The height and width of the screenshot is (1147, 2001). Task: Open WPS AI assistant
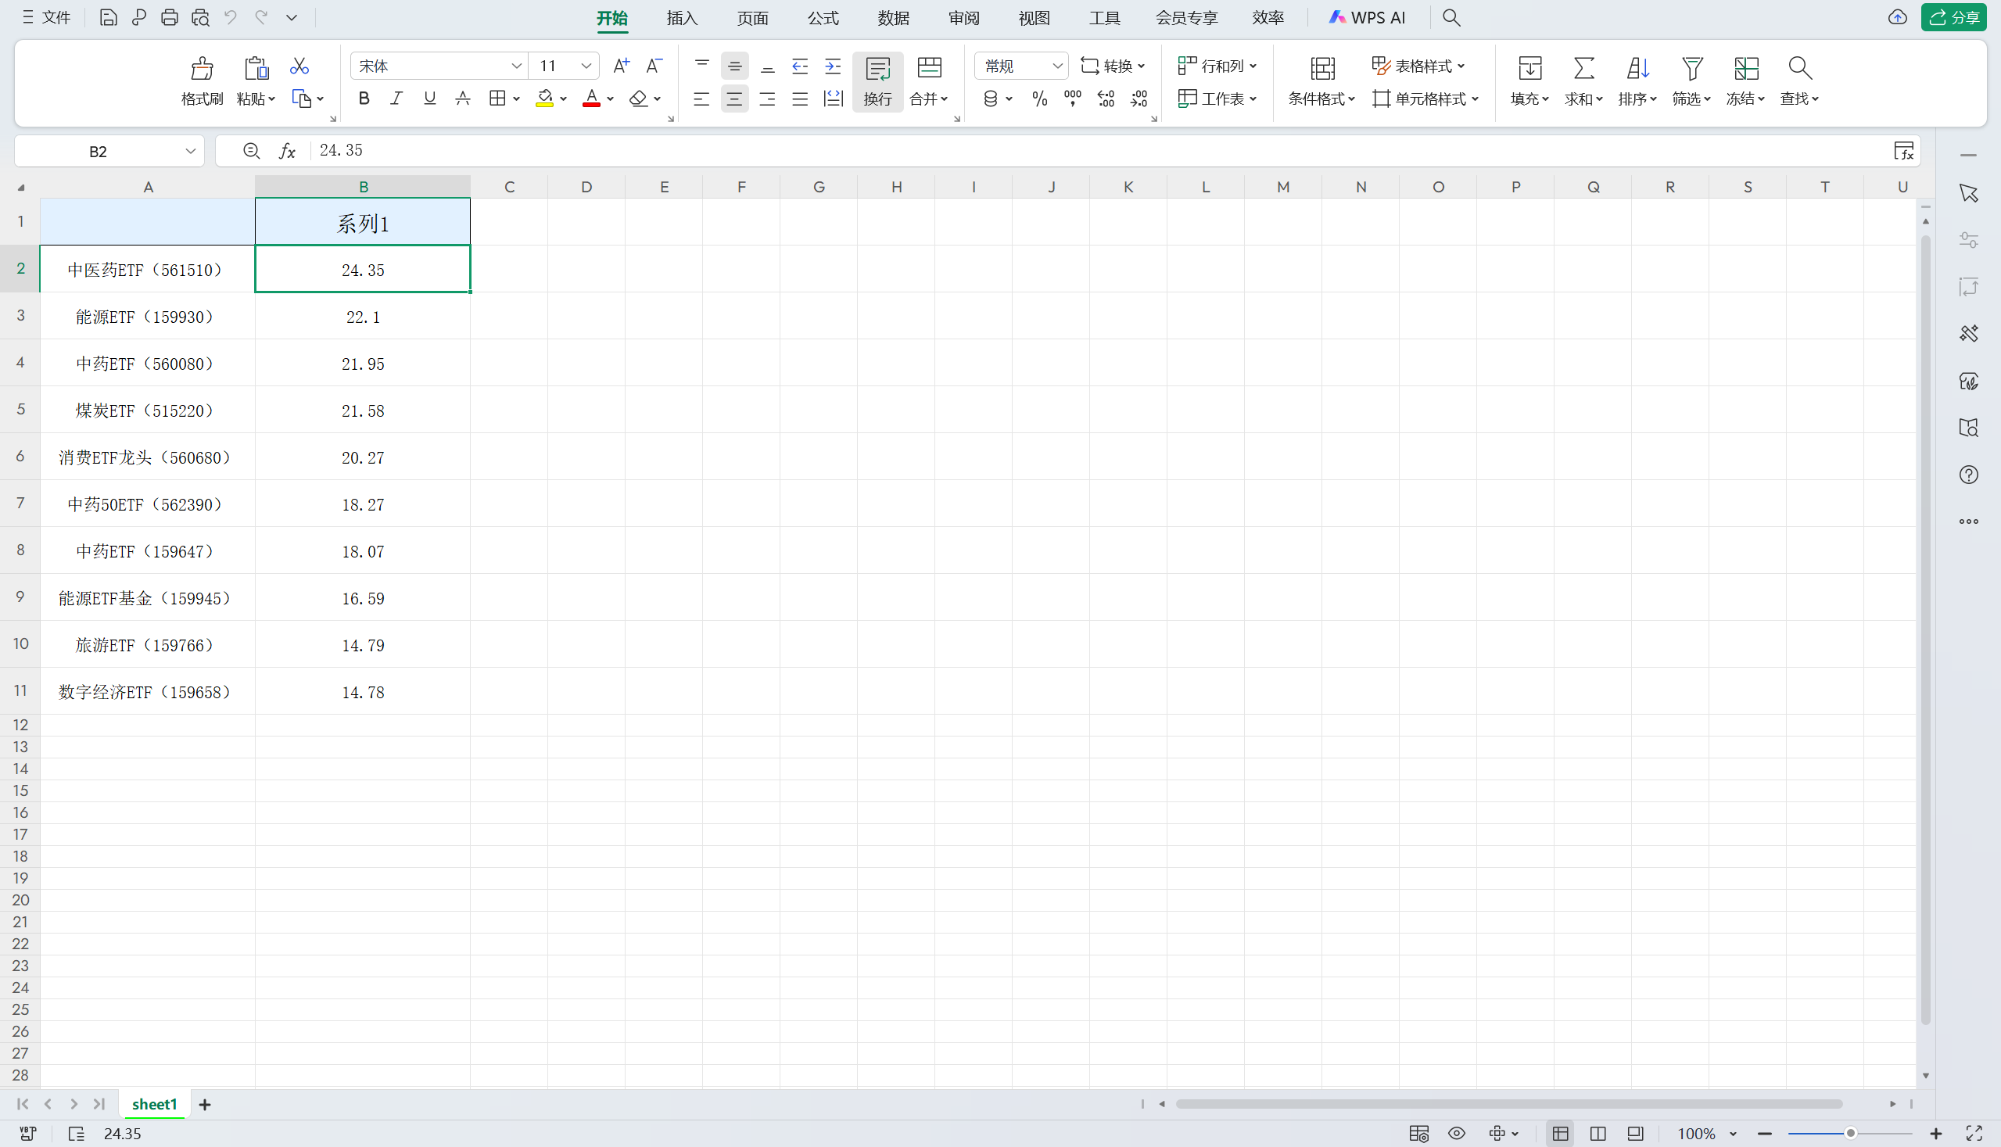[1367, 18]
